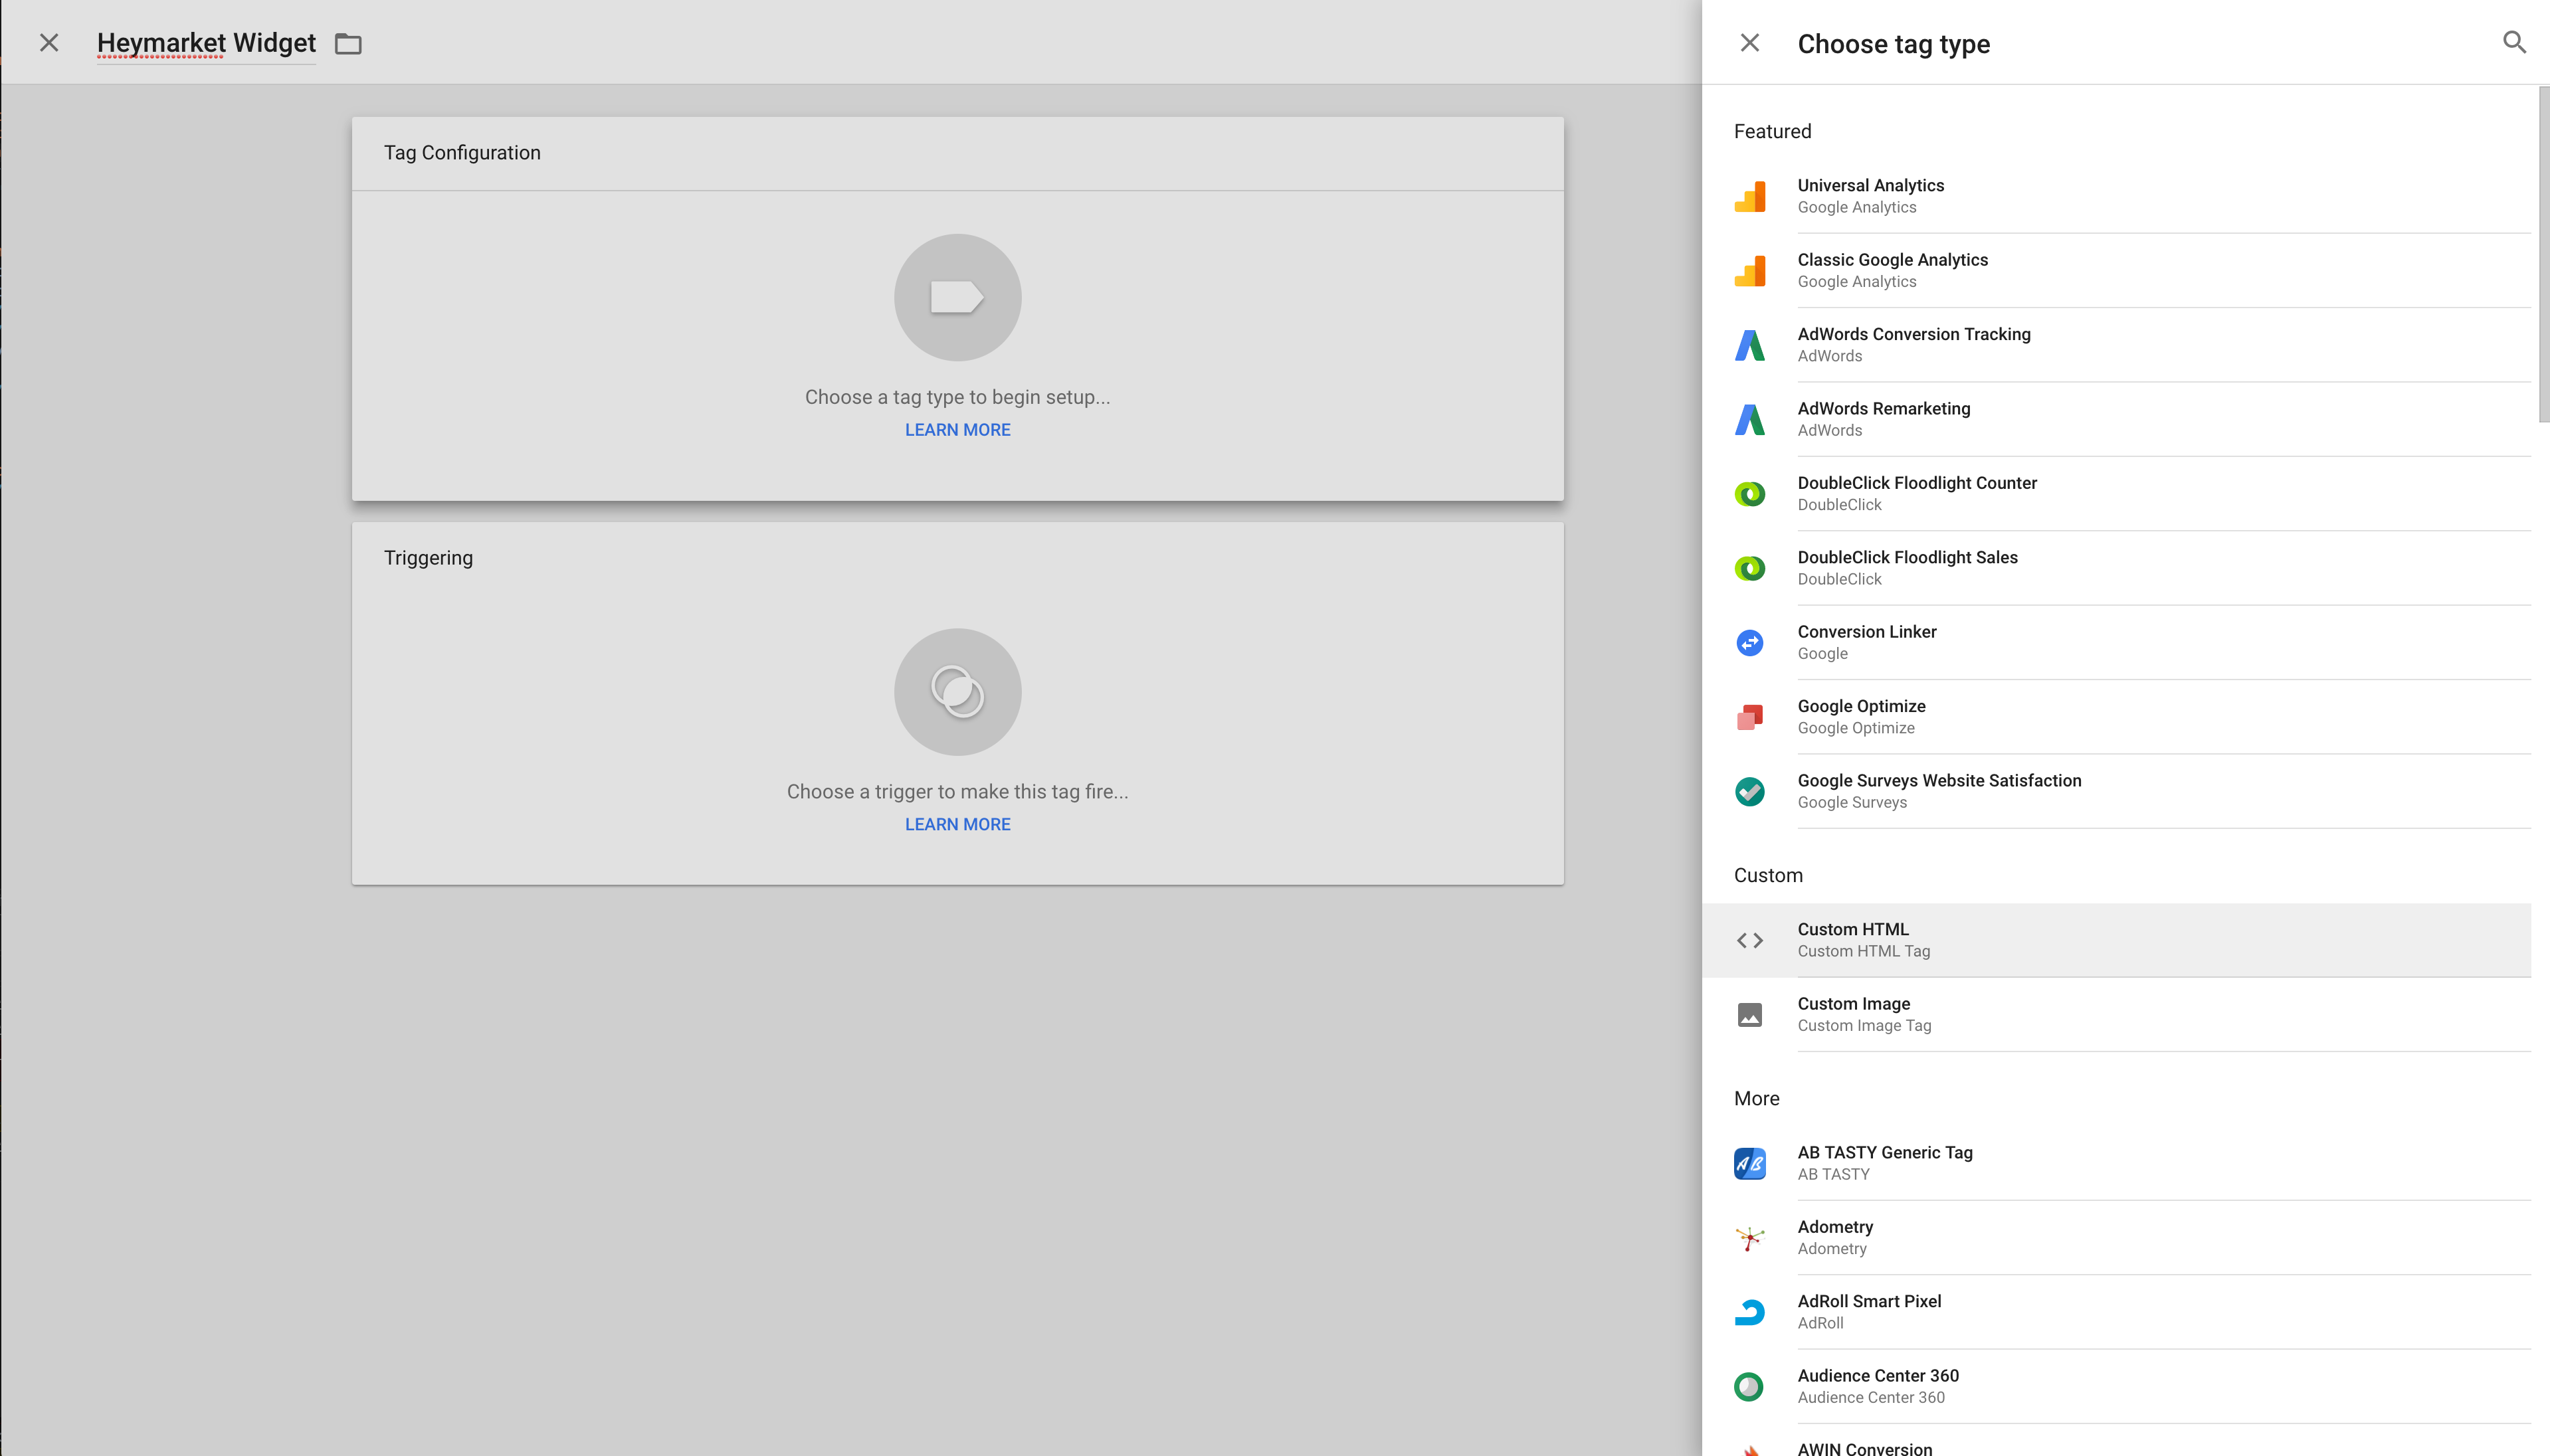Open search in Choose tag type panel
This screenshot has height=1456, width=2550.
coord(2514,42)
